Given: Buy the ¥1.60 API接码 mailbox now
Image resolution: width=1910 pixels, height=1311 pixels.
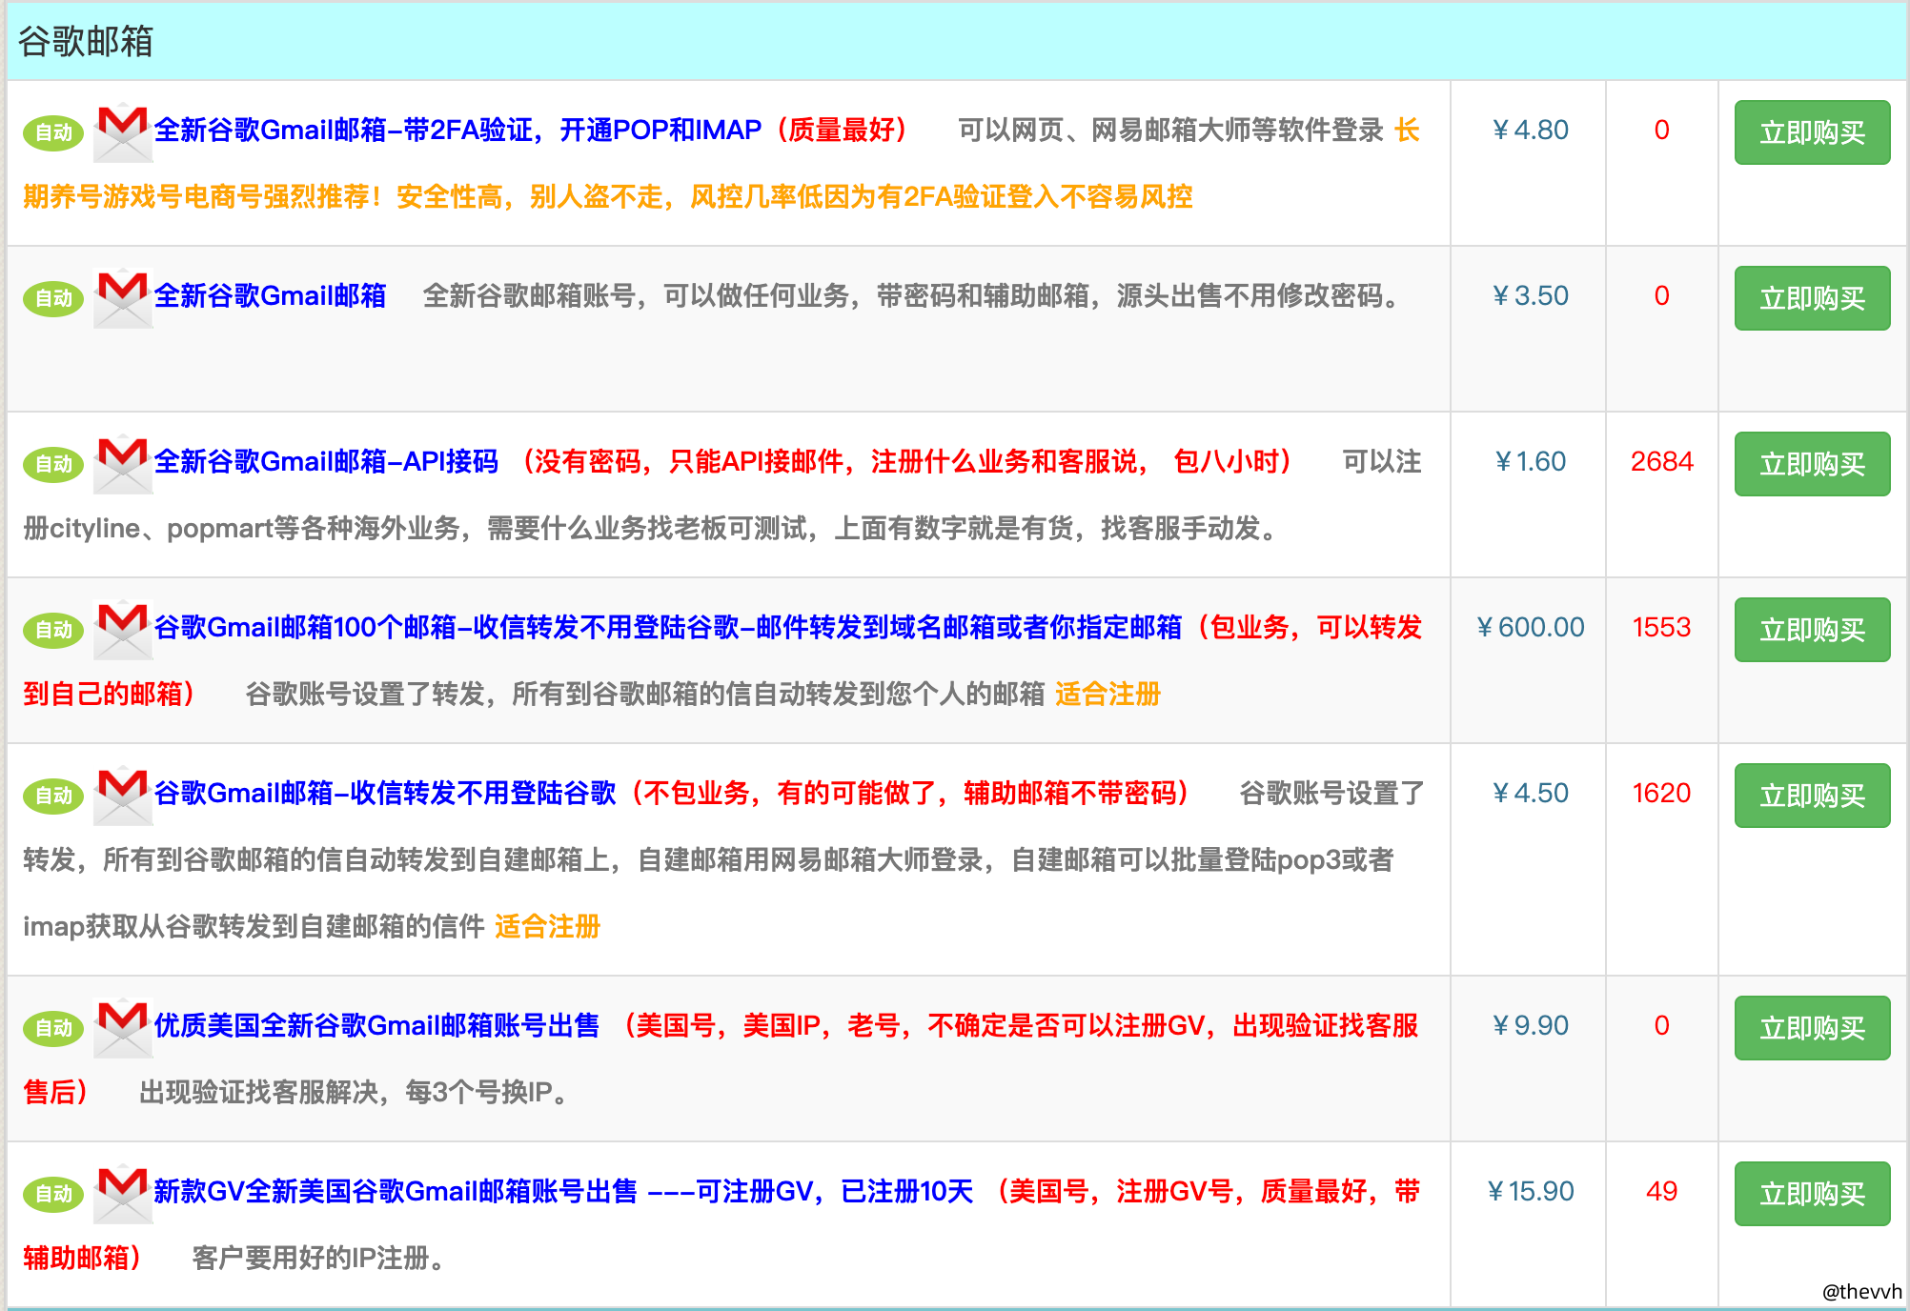Looking at the screenshot, I should coord(1811,464).
